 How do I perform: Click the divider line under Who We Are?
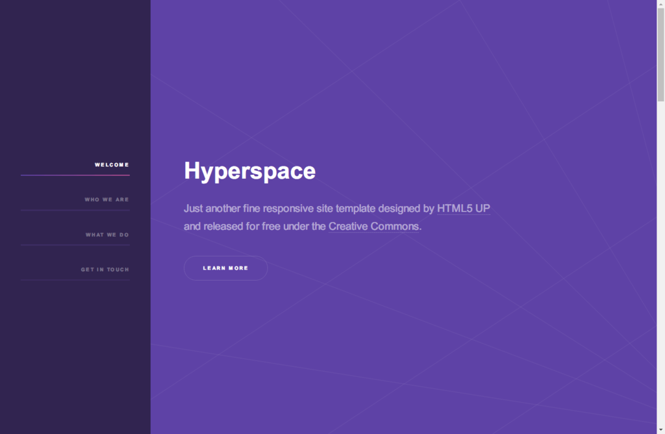tap(75, 210)
